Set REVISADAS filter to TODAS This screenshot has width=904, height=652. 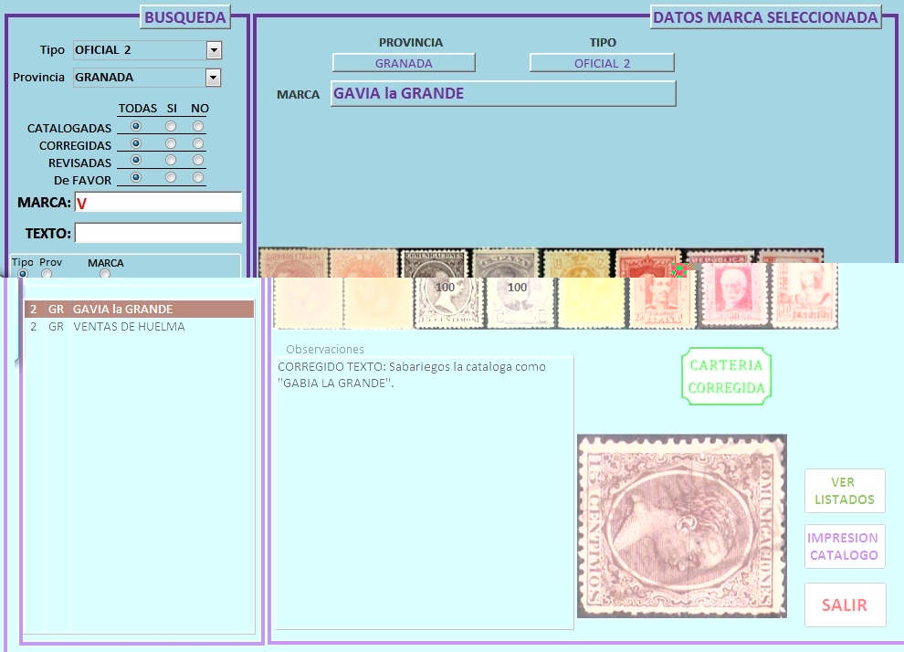click(x=136, y=160)
